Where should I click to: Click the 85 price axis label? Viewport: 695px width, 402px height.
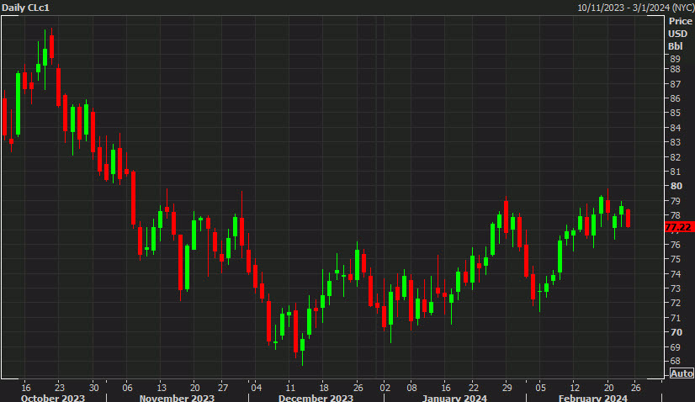click(x=675, y=113)
